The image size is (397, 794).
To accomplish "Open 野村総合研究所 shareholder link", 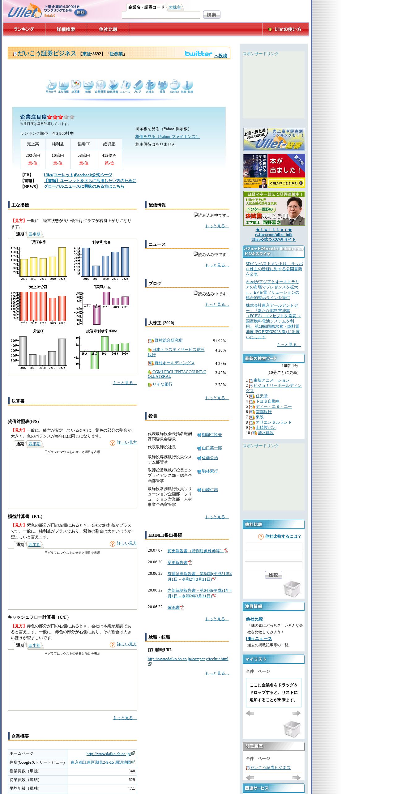I will (x=169, y=340).
